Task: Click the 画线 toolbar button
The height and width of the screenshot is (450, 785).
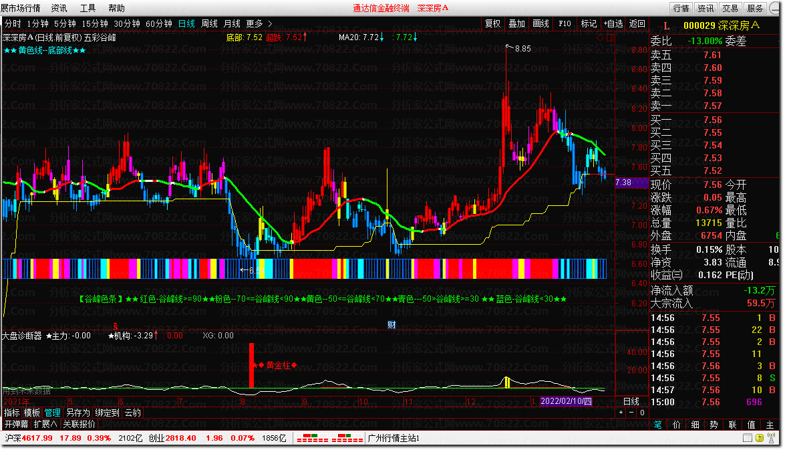Action: click(540, 23)
